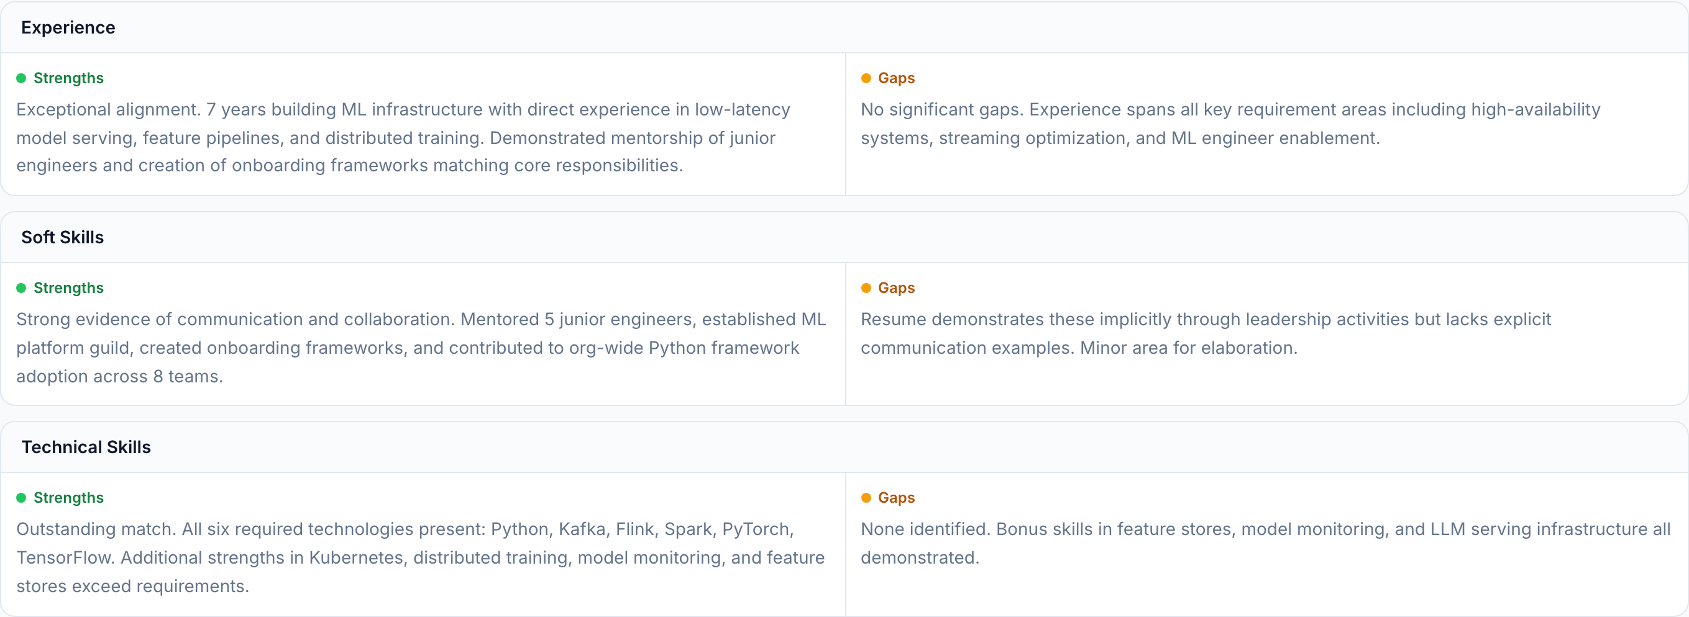
Task: Select the Soft Skills section header
Action: [x=62, y=237]
